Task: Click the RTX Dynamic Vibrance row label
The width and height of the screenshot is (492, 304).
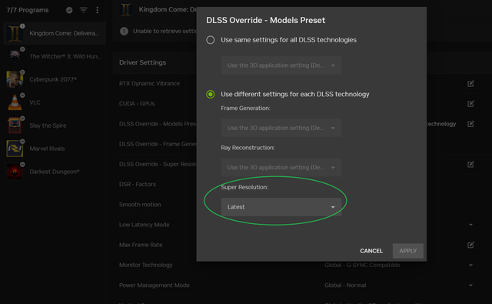Action: (x=149, y=84)
